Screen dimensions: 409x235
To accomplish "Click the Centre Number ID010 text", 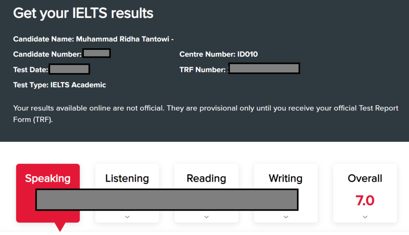I will tap(218, 54).
